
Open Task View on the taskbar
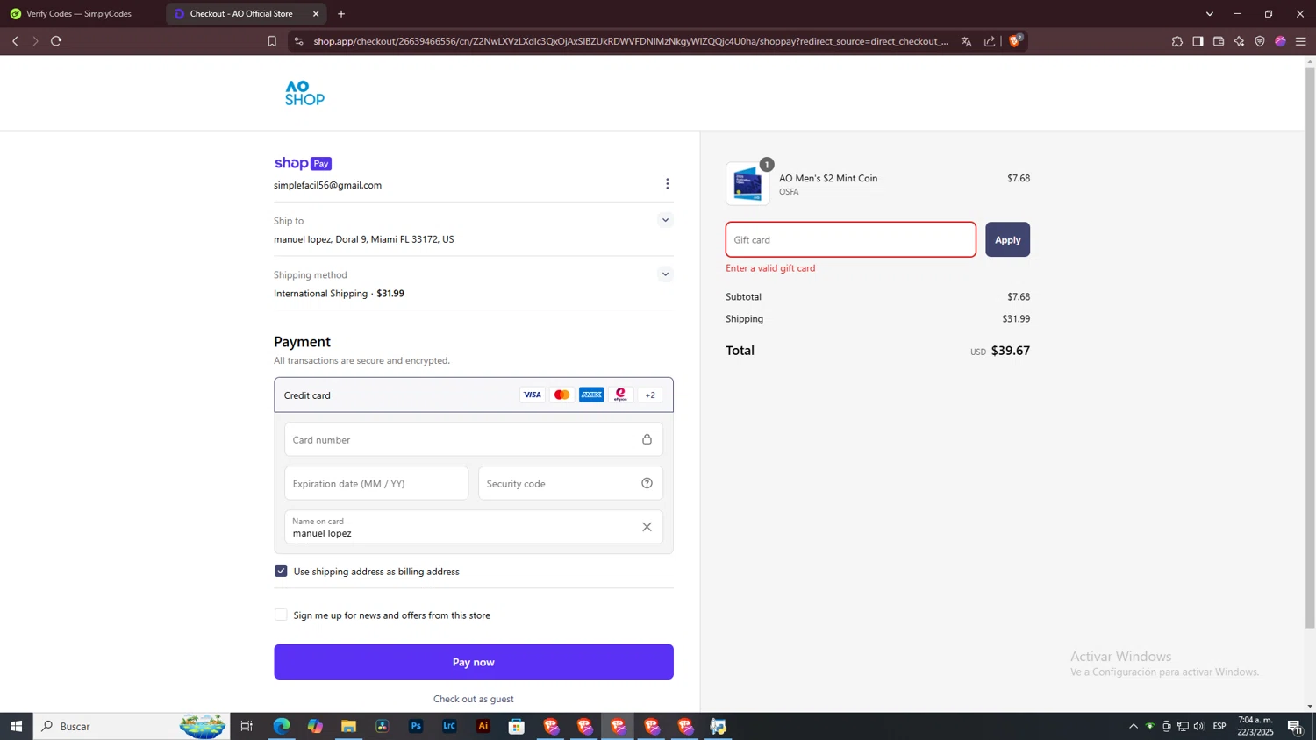click(247, 726)
